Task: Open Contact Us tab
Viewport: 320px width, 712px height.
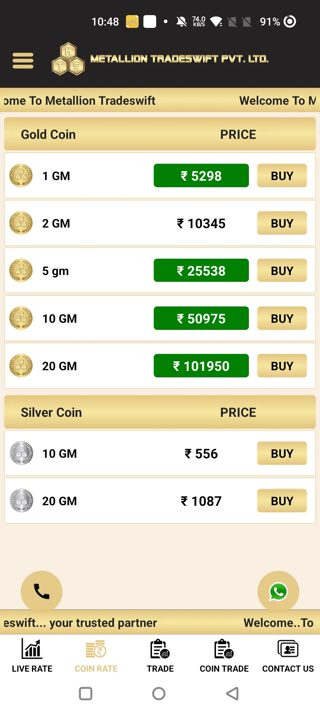Action: coord(288,656)
